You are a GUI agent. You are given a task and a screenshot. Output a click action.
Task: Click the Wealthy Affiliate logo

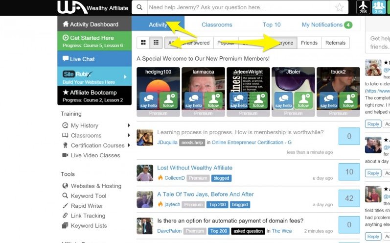[92, 7]
